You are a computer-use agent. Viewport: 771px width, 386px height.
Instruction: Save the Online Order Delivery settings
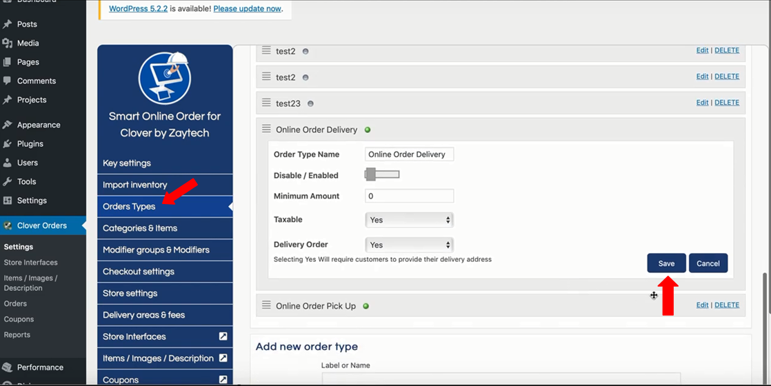(666, 263)
